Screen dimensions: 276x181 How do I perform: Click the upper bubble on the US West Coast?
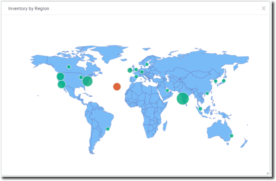[60, 76]
